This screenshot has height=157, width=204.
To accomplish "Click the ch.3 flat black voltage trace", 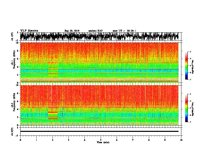I will (x=99, y=131).
